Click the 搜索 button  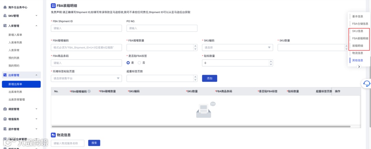tap(94, 143)
